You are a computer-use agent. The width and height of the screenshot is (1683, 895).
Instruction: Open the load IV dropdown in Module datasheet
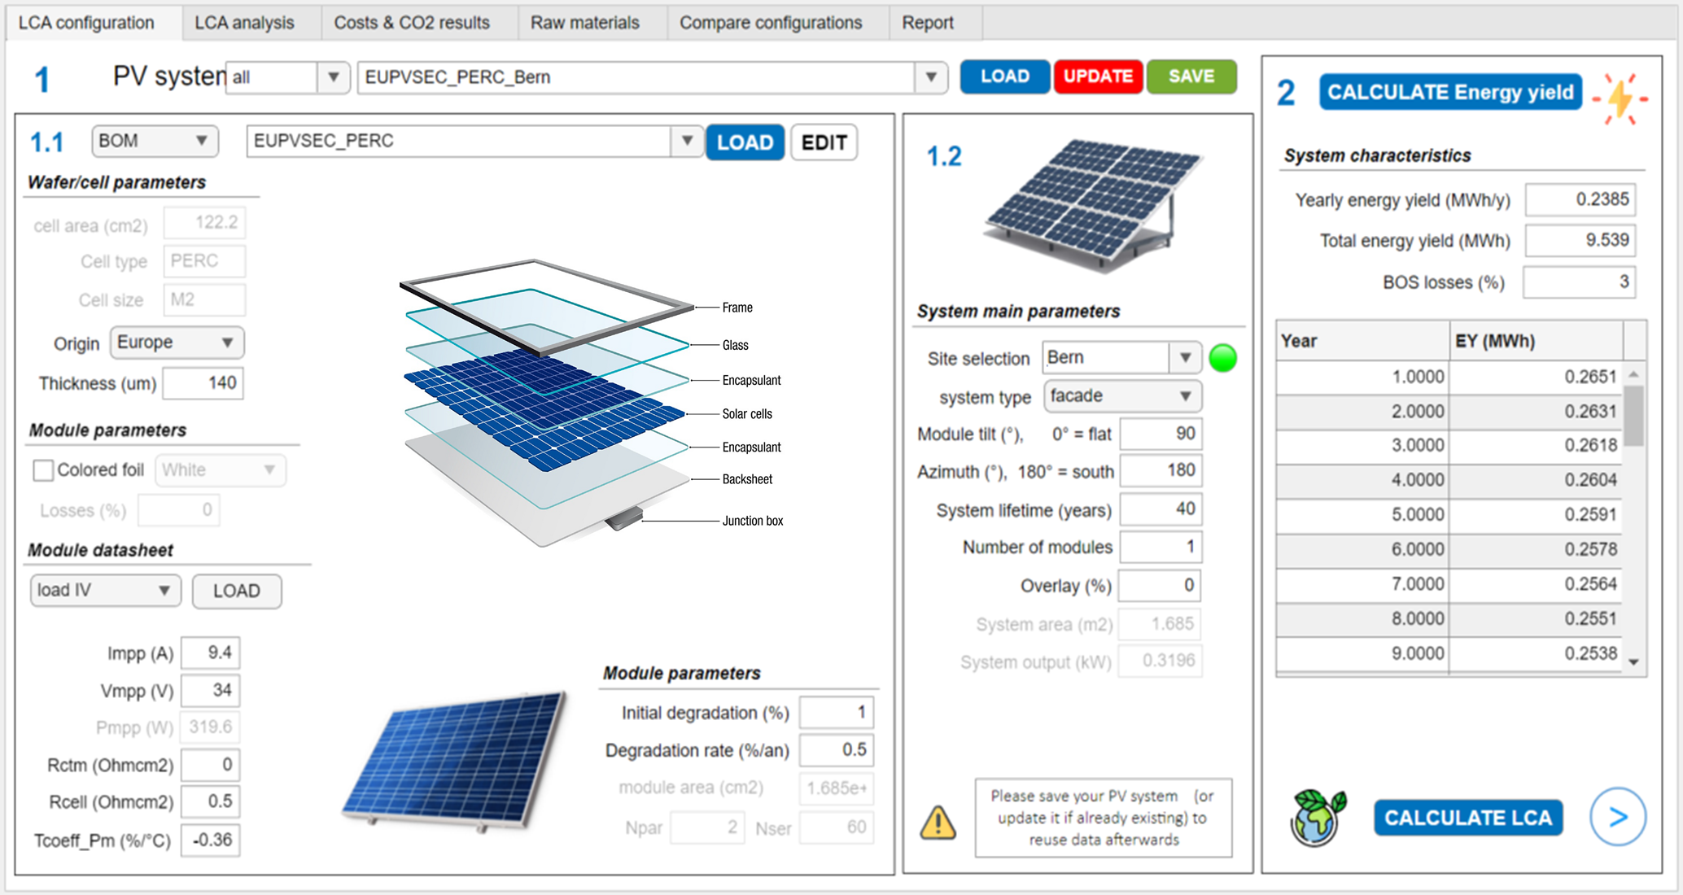tap(104, 590)
